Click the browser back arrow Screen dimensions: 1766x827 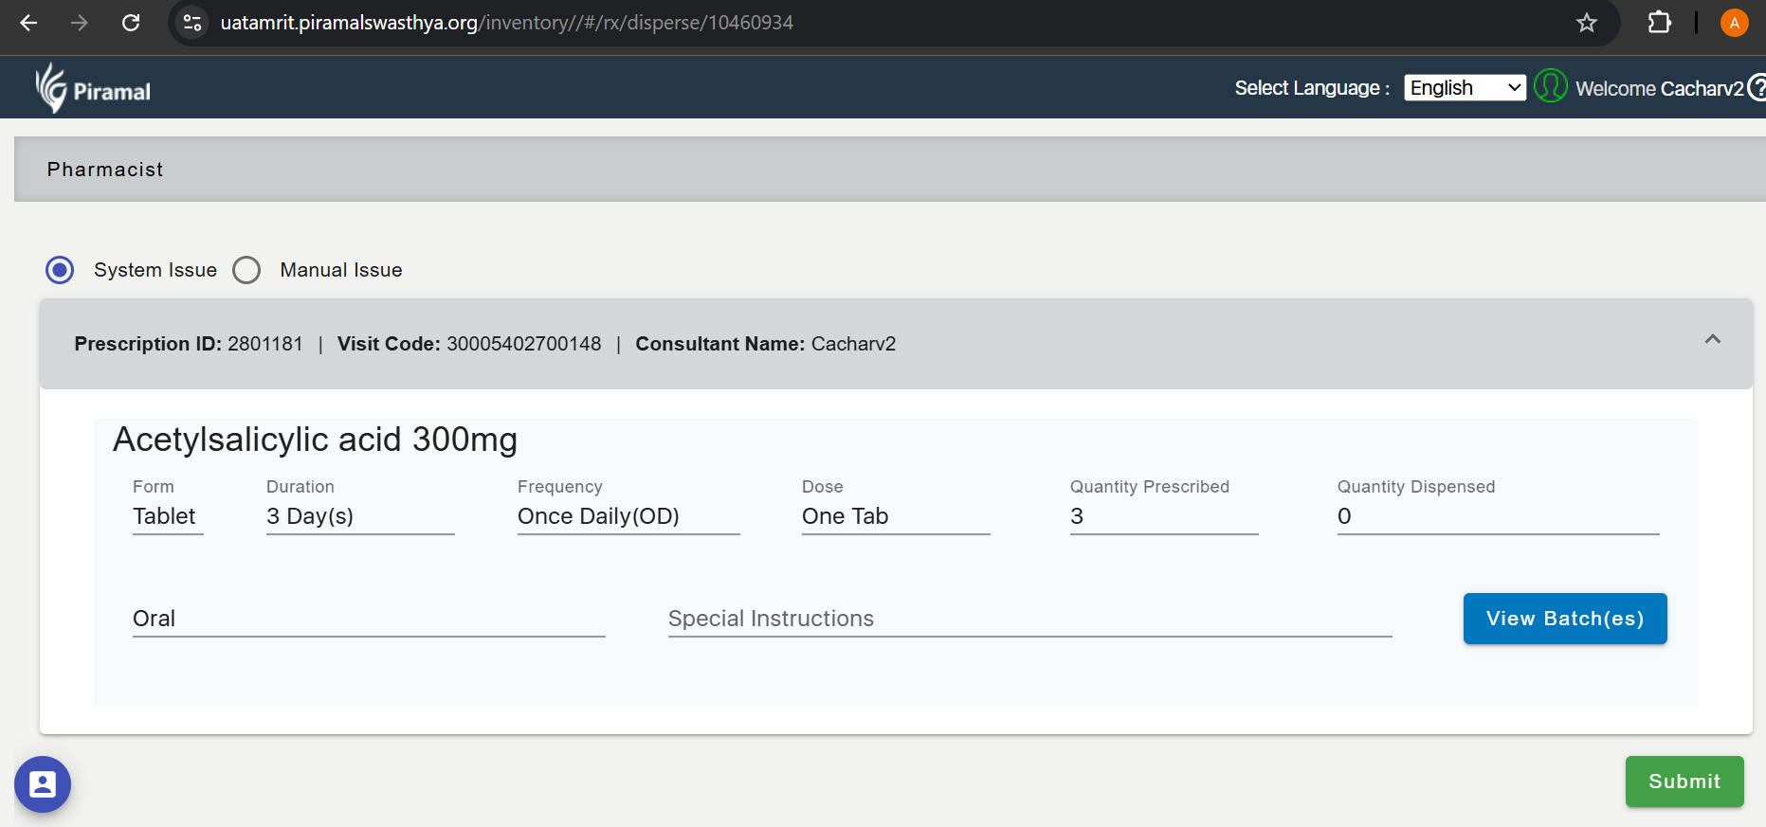coord(28,23)
